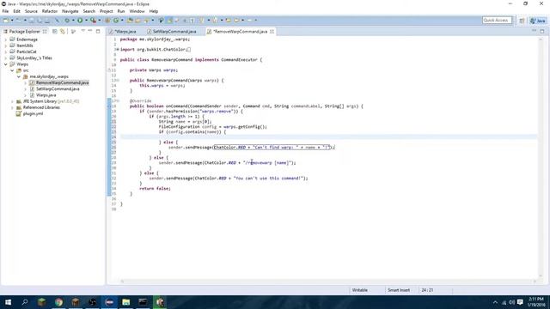Open the Refactor menu
The width and height of the screenshot is (550, 309).
click(50, 11)
